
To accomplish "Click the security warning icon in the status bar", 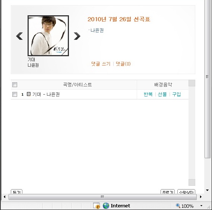I will pyautogui.click(x=96, y=206).
